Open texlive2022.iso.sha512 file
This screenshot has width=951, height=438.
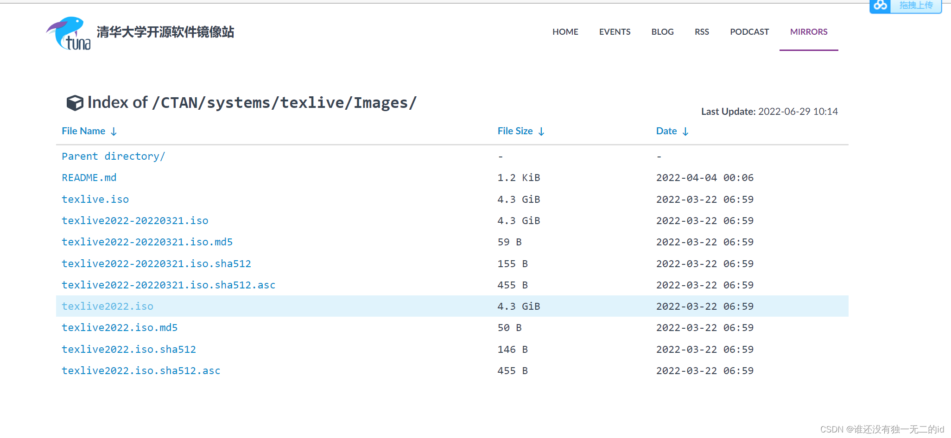pos(128,350)
